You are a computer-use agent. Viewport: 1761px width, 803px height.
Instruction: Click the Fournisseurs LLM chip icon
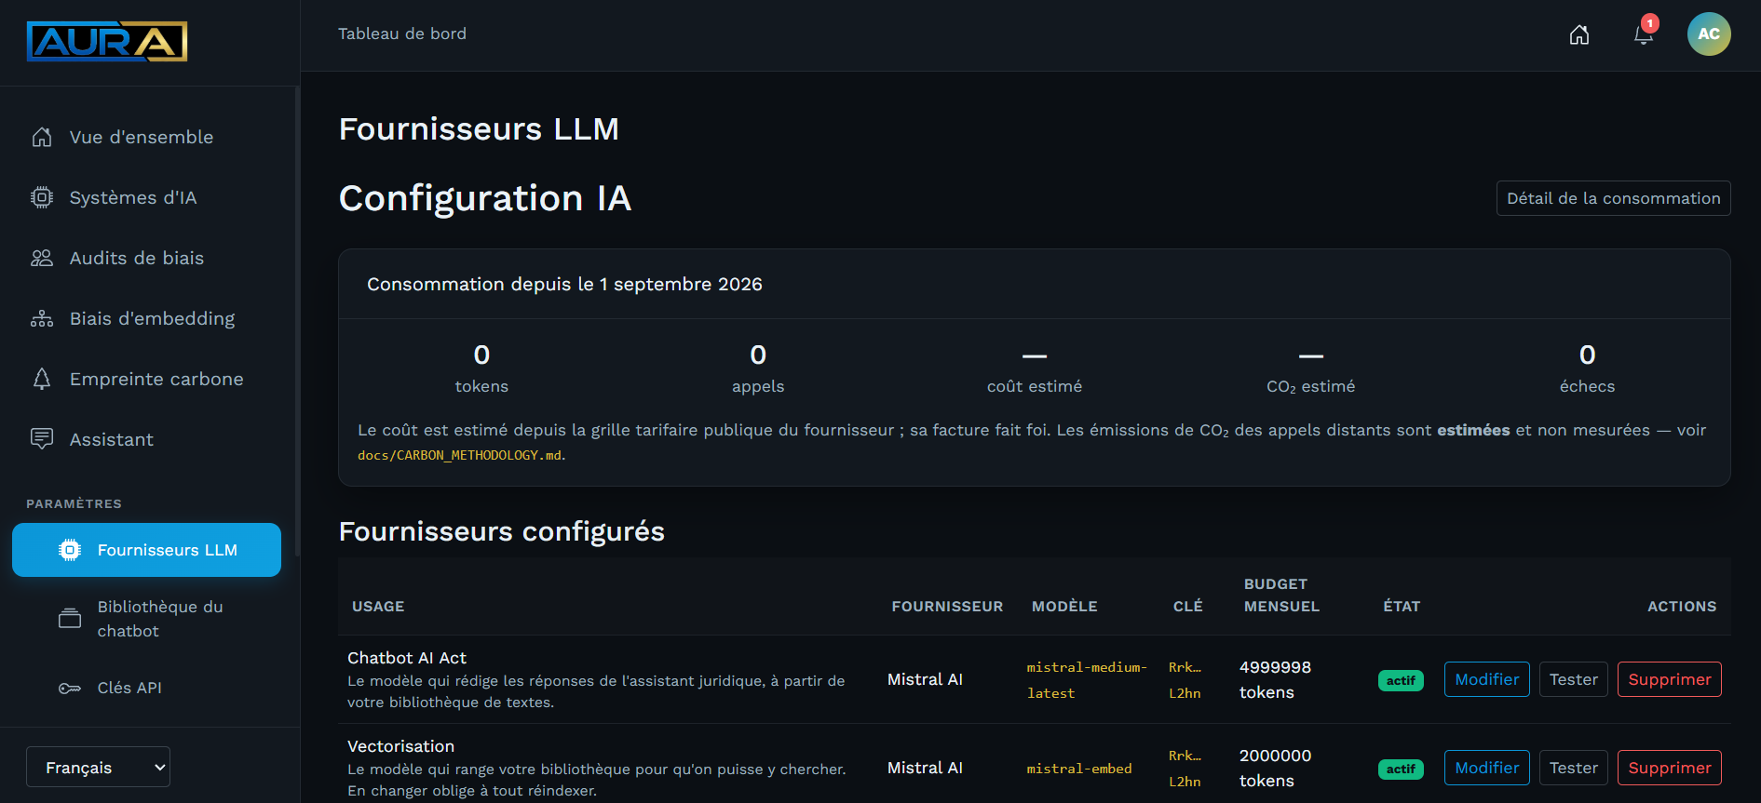70,550
